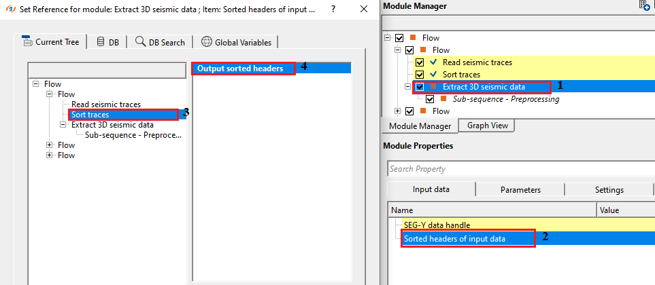Collapse the nested Flow node in dialog tree
This screenshot has height=285, width=655.
coord(49,94)
